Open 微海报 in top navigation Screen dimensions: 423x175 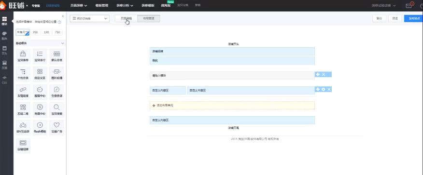click(166, 5)
